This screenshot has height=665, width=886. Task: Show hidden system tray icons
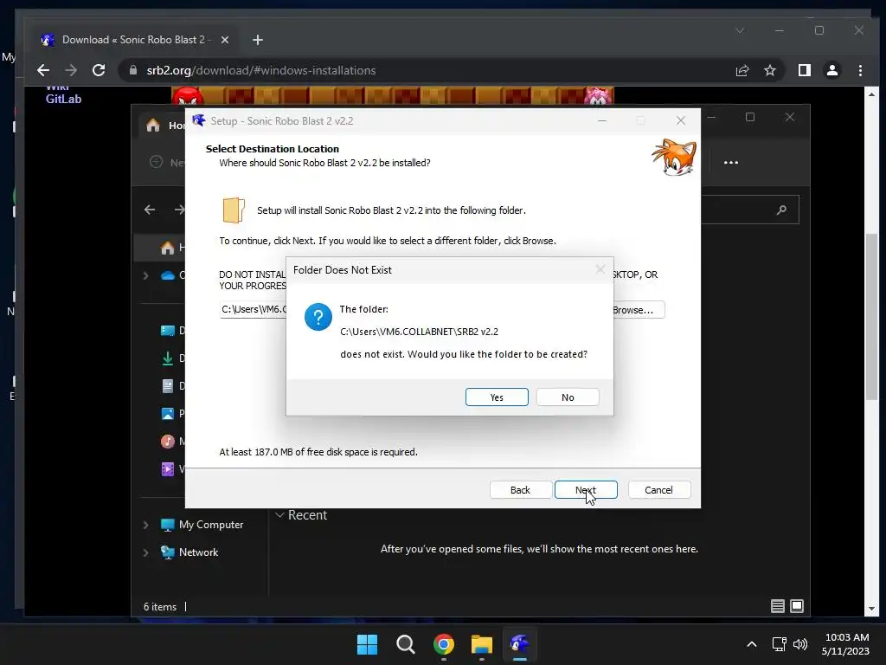coord(752,644)
